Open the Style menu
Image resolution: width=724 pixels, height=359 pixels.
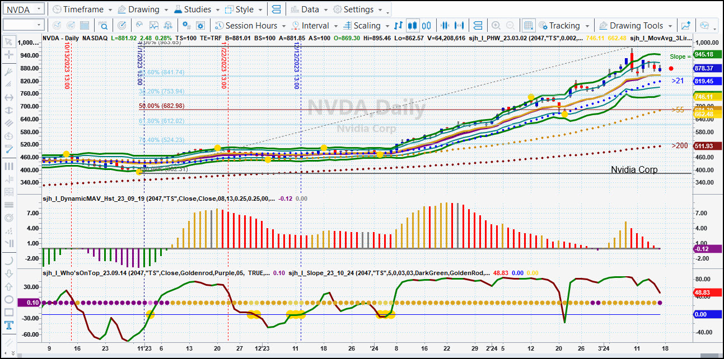pyautogui.click(x=244, y=10)
